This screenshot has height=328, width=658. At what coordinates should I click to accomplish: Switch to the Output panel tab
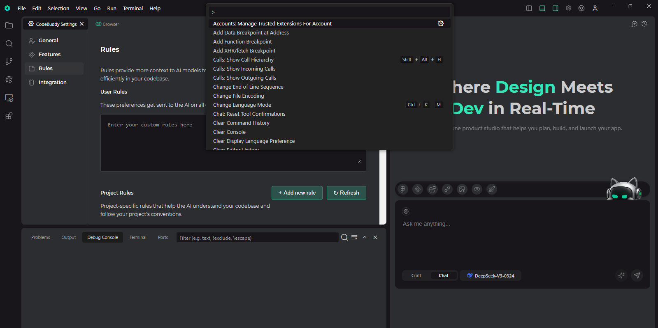(x=69, y=237)
